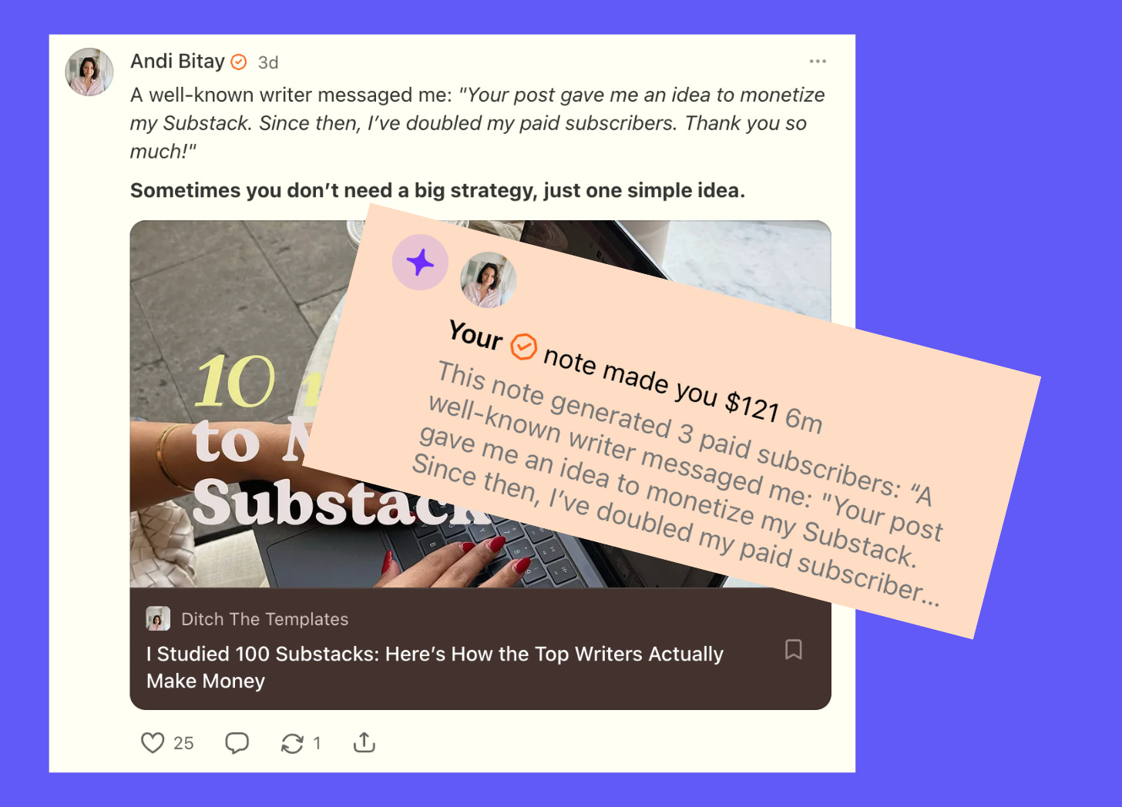Viewport: 1122px width, 807px height.
Task: Open Andi Bitay's profile avatar
Action: pyautogui.click(x=89, y=72)
